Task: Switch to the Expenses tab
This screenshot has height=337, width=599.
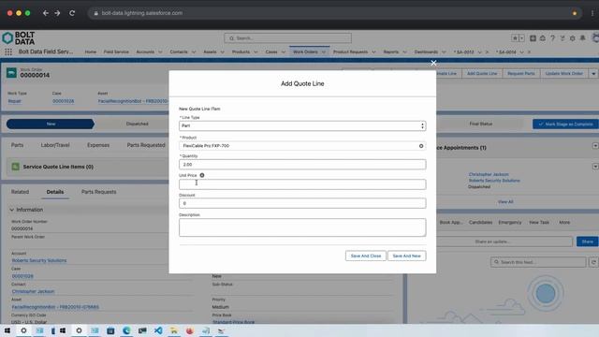Action: point(98,145)
